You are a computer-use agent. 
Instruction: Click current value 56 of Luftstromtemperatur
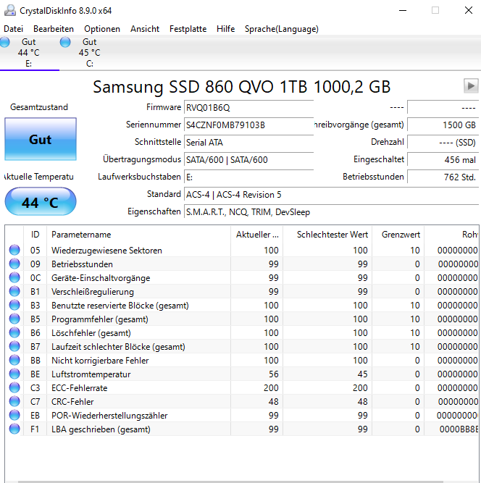273,374
